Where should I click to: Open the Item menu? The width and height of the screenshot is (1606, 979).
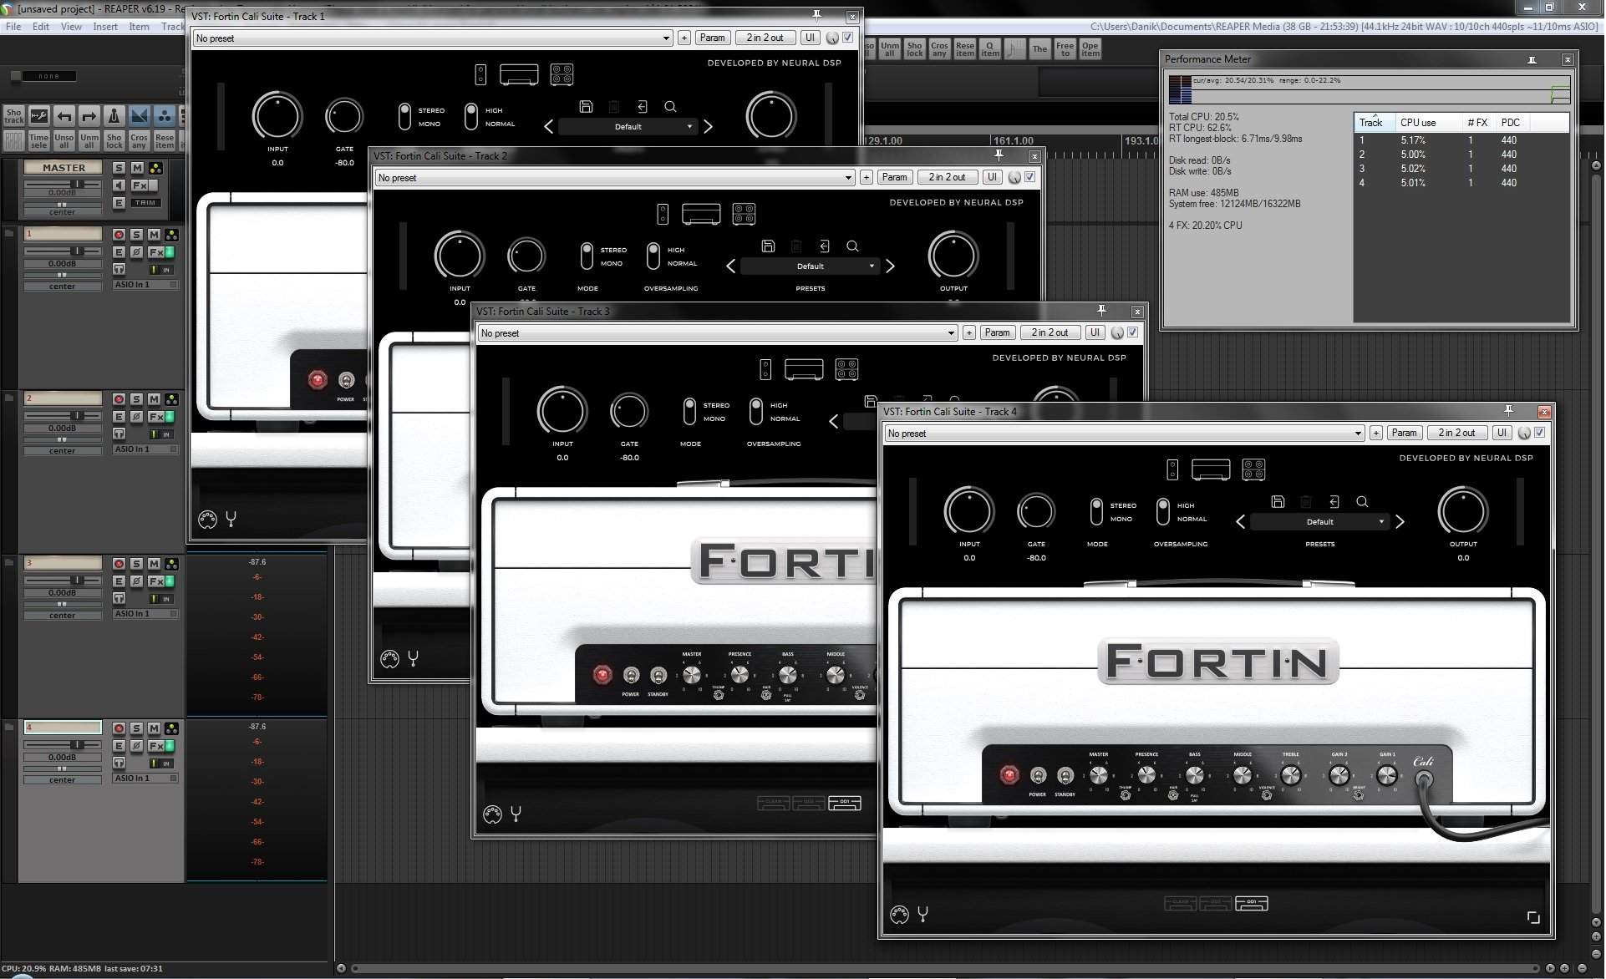(x=139, y=27)
